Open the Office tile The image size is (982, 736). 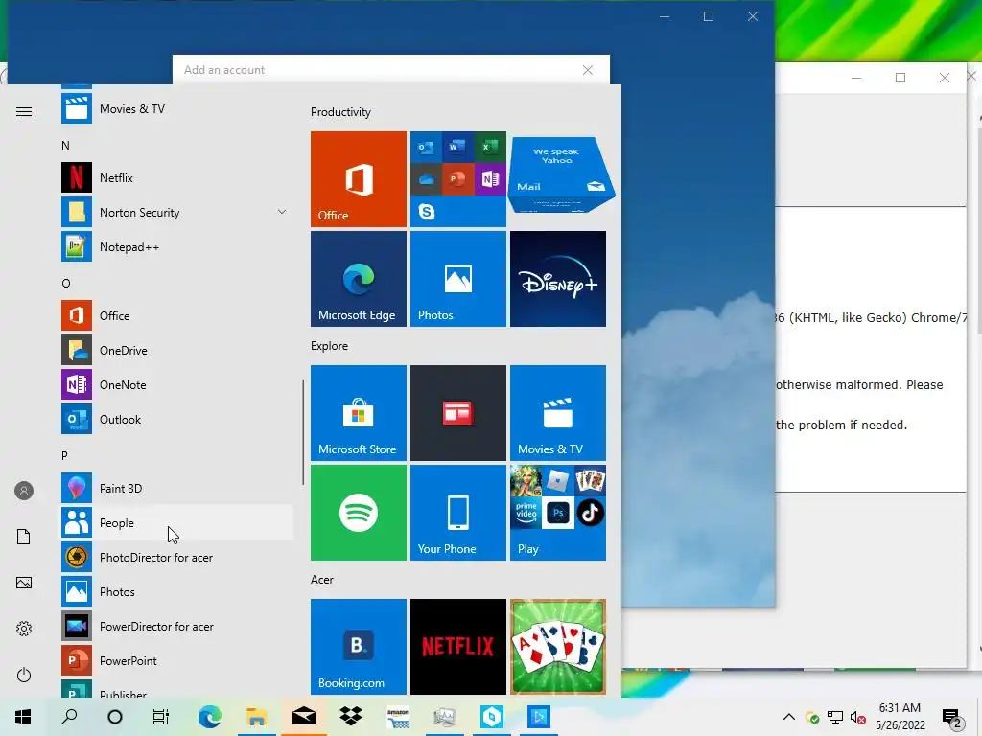[x=359, y=179]
